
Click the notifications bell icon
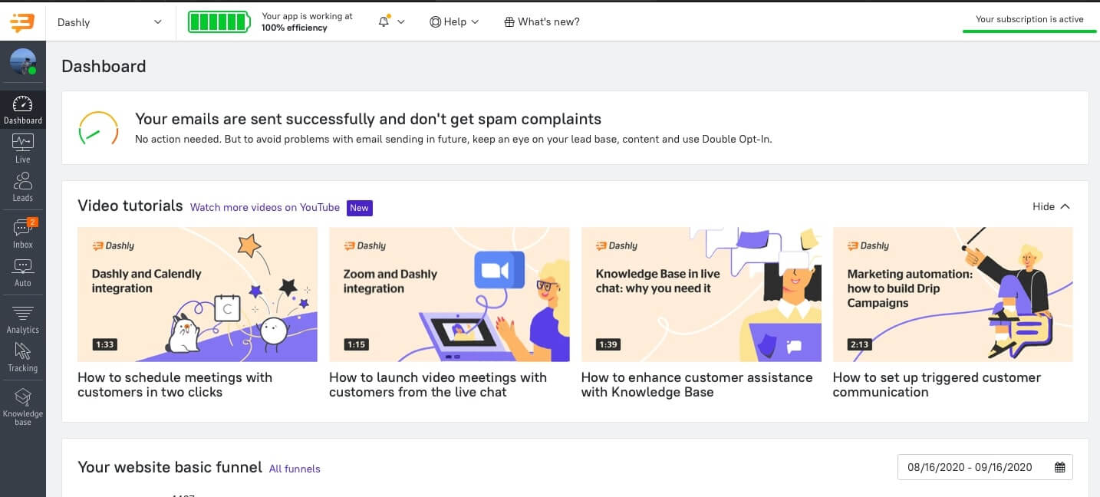click(384, 21)
